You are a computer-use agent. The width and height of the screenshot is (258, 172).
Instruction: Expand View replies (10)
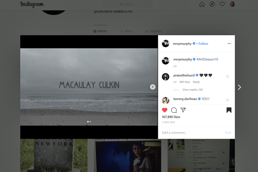coord(192,90)
